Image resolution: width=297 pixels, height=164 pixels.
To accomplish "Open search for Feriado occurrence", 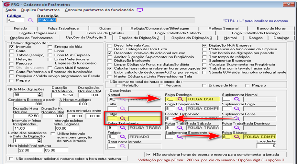I will pos(123,137).
